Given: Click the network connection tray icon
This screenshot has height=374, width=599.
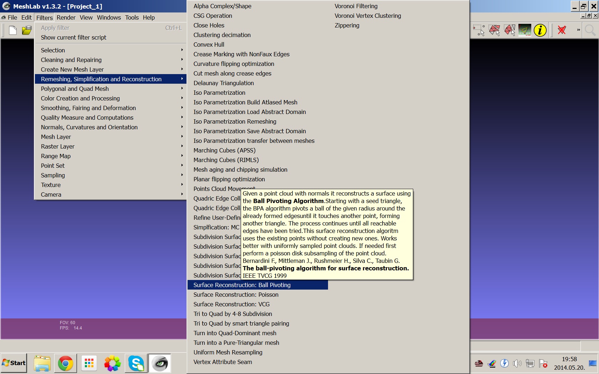Looking at the screenshot, I should pos(530,363).
